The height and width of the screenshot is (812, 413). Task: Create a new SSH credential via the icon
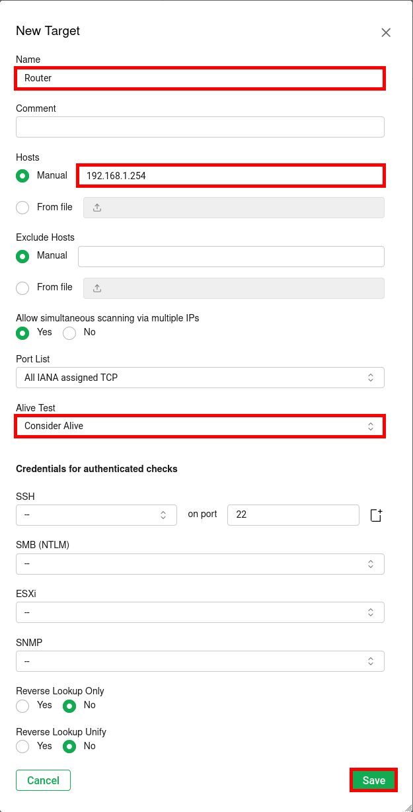(x=375, y=514)
